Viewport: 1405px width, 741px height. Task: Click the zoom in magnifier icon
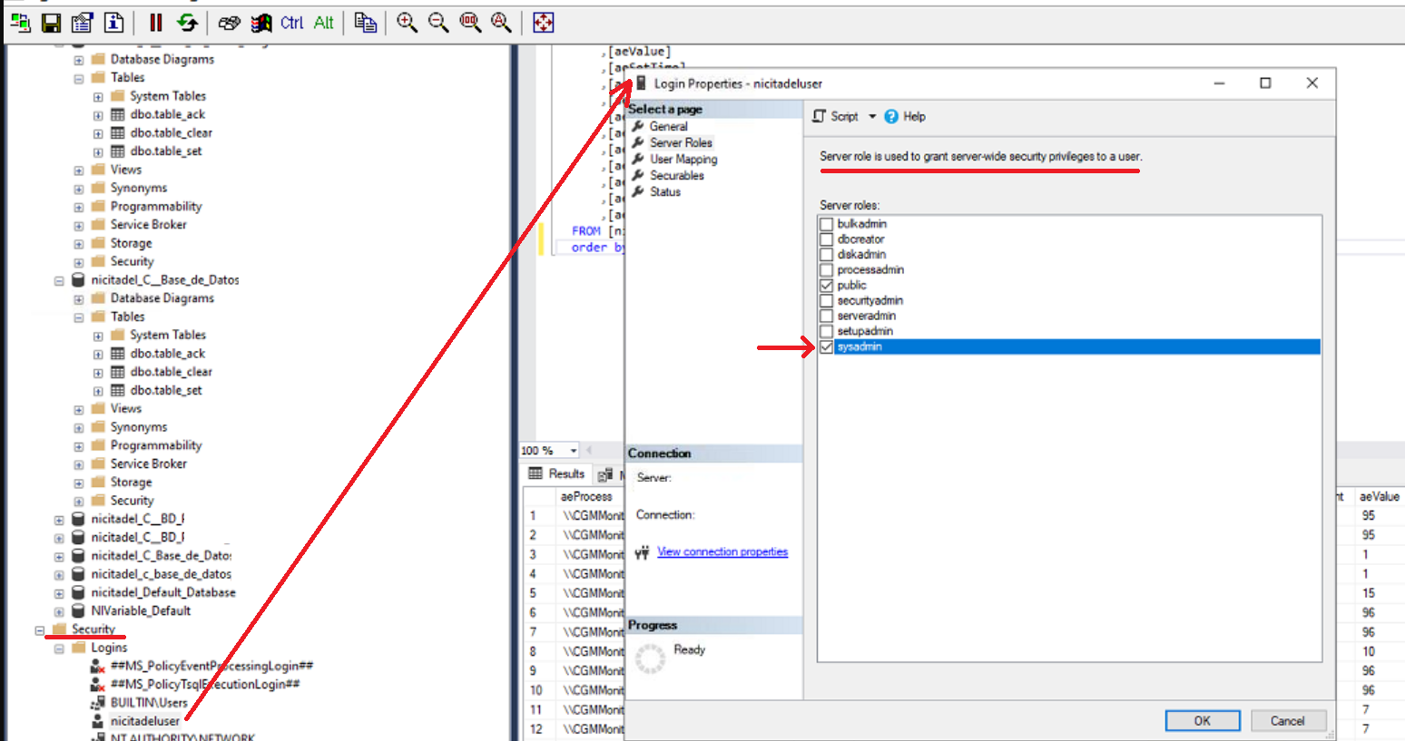407,23
